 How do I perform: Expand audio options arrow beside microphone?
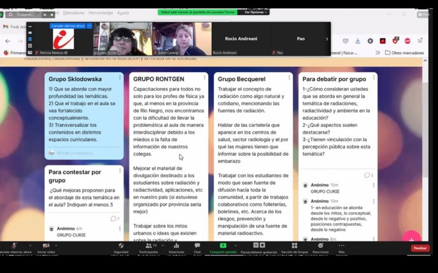(30, 245)
